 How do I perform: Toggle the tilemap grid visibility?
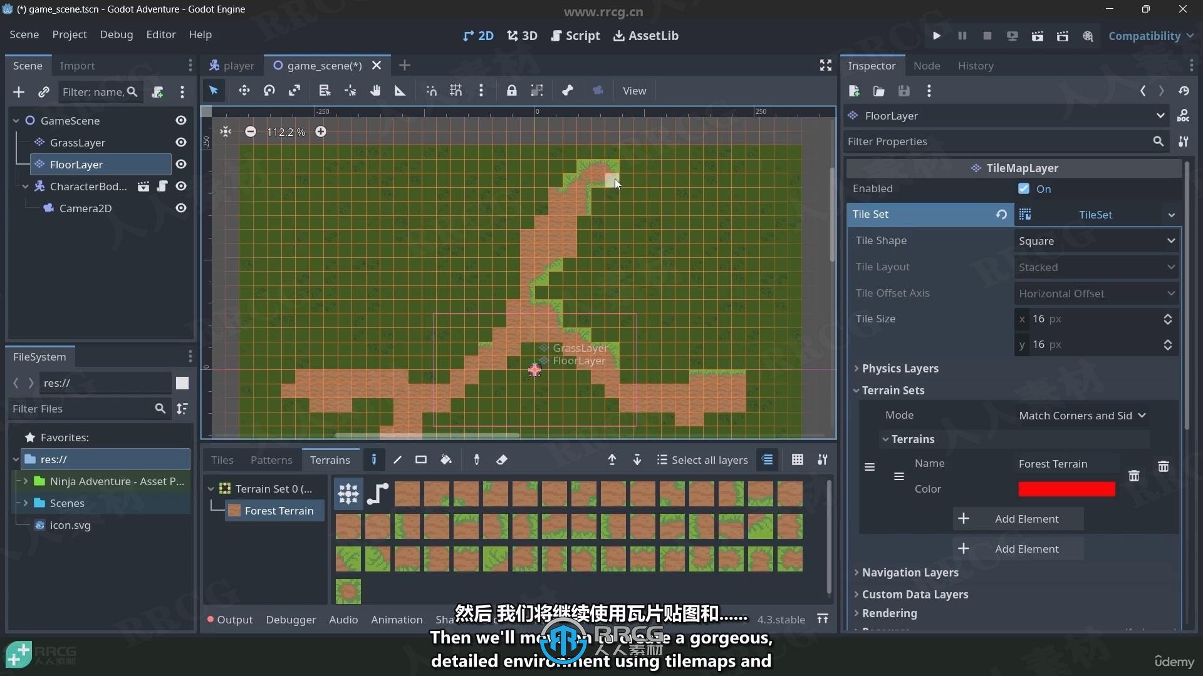point(797,460)
